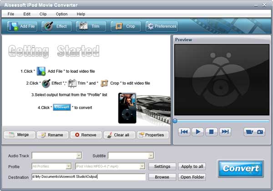Screen dimensions: 273x191
Task: Select the Trim tool in the toolbar
Action: (x=91, y=26)
